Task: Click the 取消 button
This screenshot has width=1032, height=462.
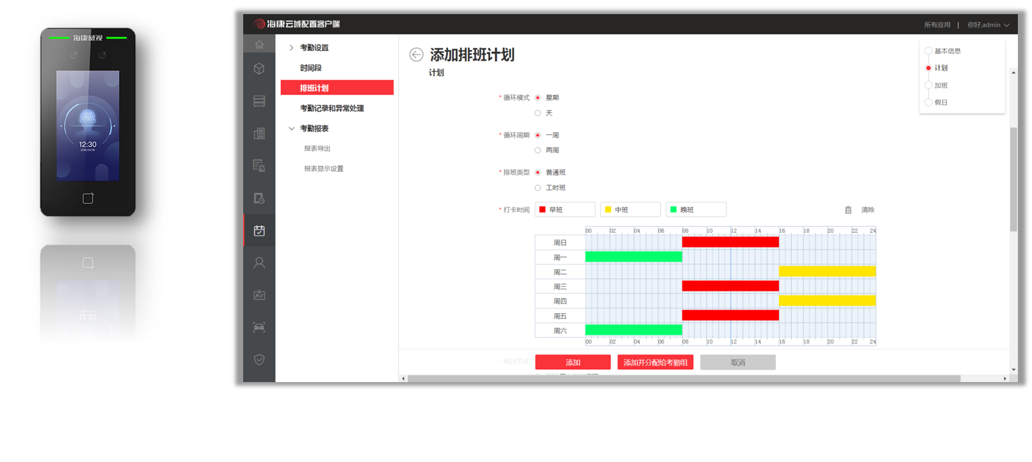Action: click(738, 363)
